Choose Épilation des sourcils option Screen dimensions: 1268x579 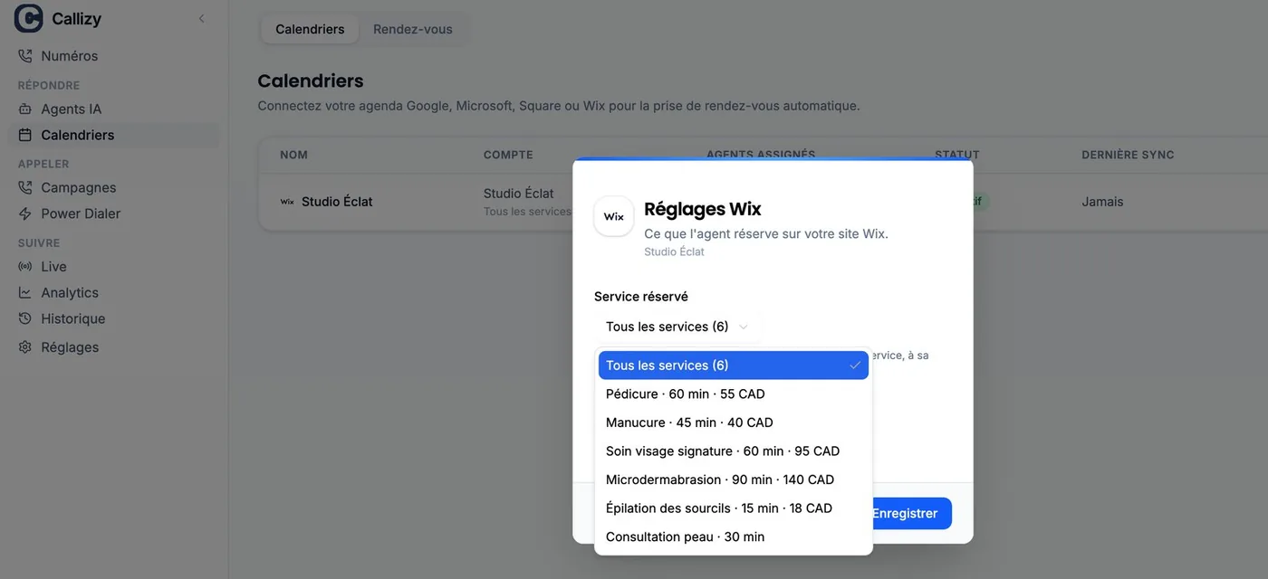tap(734, 508)
